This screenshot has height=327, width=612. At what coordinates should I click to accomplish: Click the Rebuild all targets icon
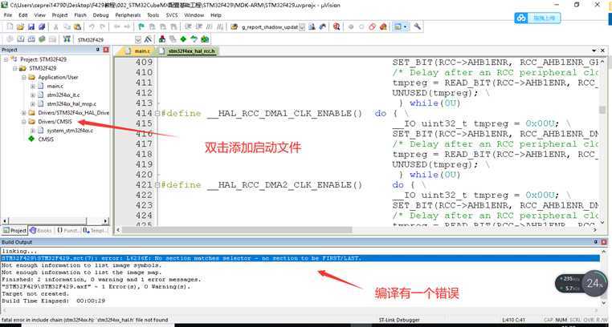pyautogui.click(x=31, y=39)
